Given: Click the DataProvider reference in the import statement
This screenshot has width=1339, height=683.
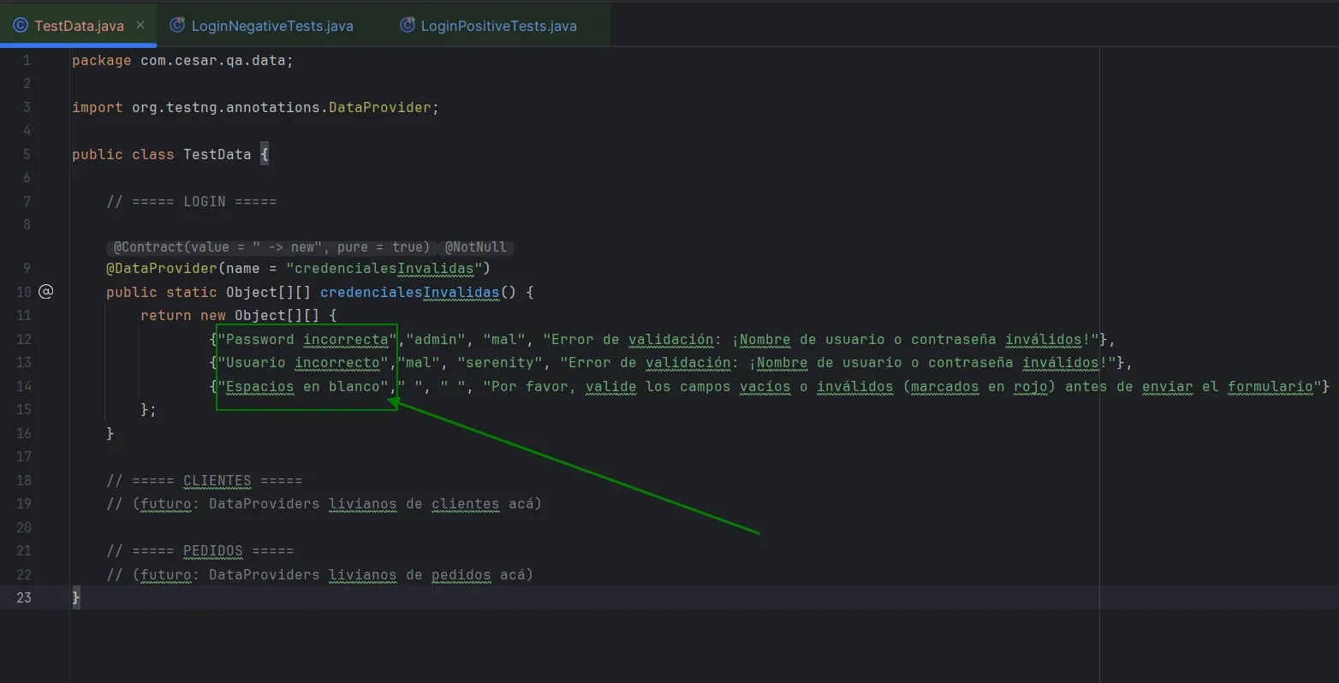Looking at the screenshot, I should (x=380, y=107).
